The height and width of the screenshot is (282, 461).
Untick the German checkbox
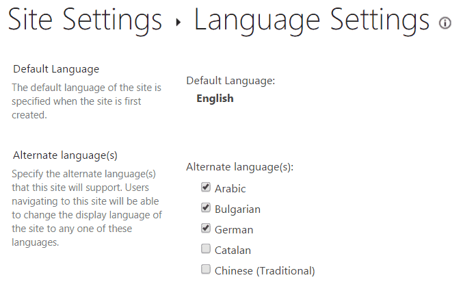pyautogui.click(x=205, y=229)
